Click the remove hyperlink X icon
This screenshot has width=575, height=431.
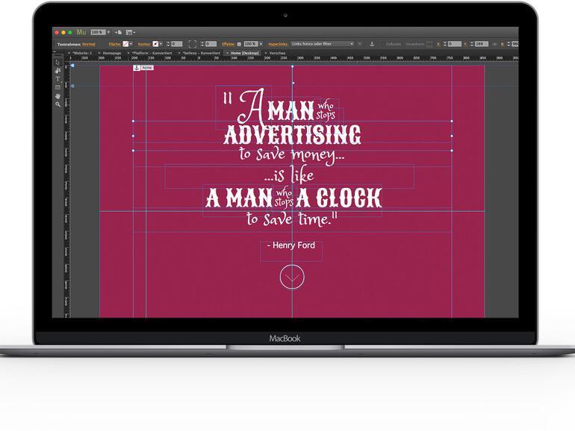pyautogui.click(x=360, y=44)
